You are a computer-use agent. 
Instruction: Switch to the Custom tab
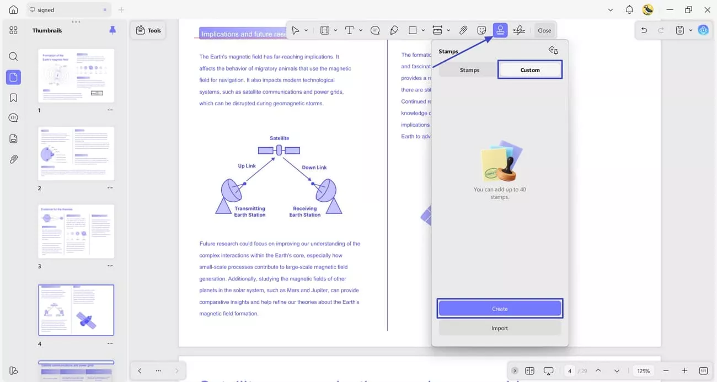530,70
